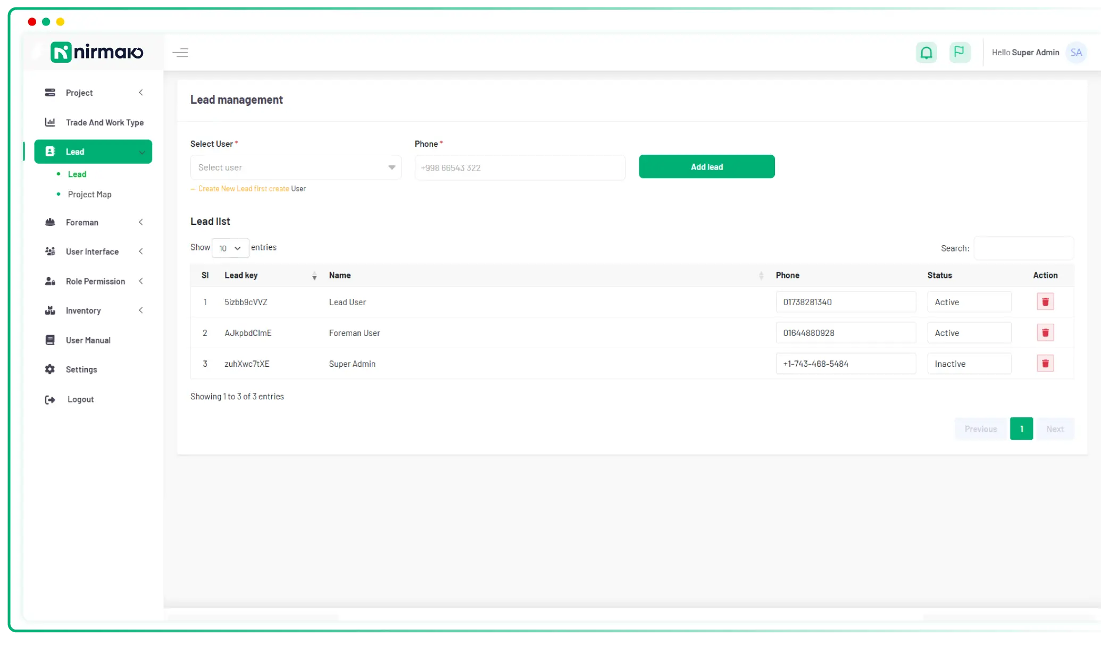Open the Select user dropdown
The image size is (1101, 646).
pyautogui.click(x=296, y=167)
